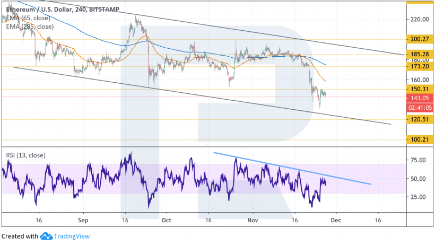Click the 100.21 price level label

click(419, 140)
